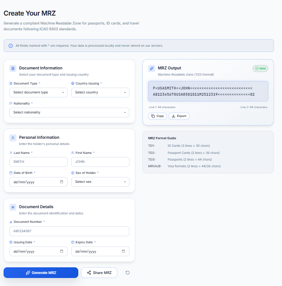Click the Document Information section icon

pos(13,68)
